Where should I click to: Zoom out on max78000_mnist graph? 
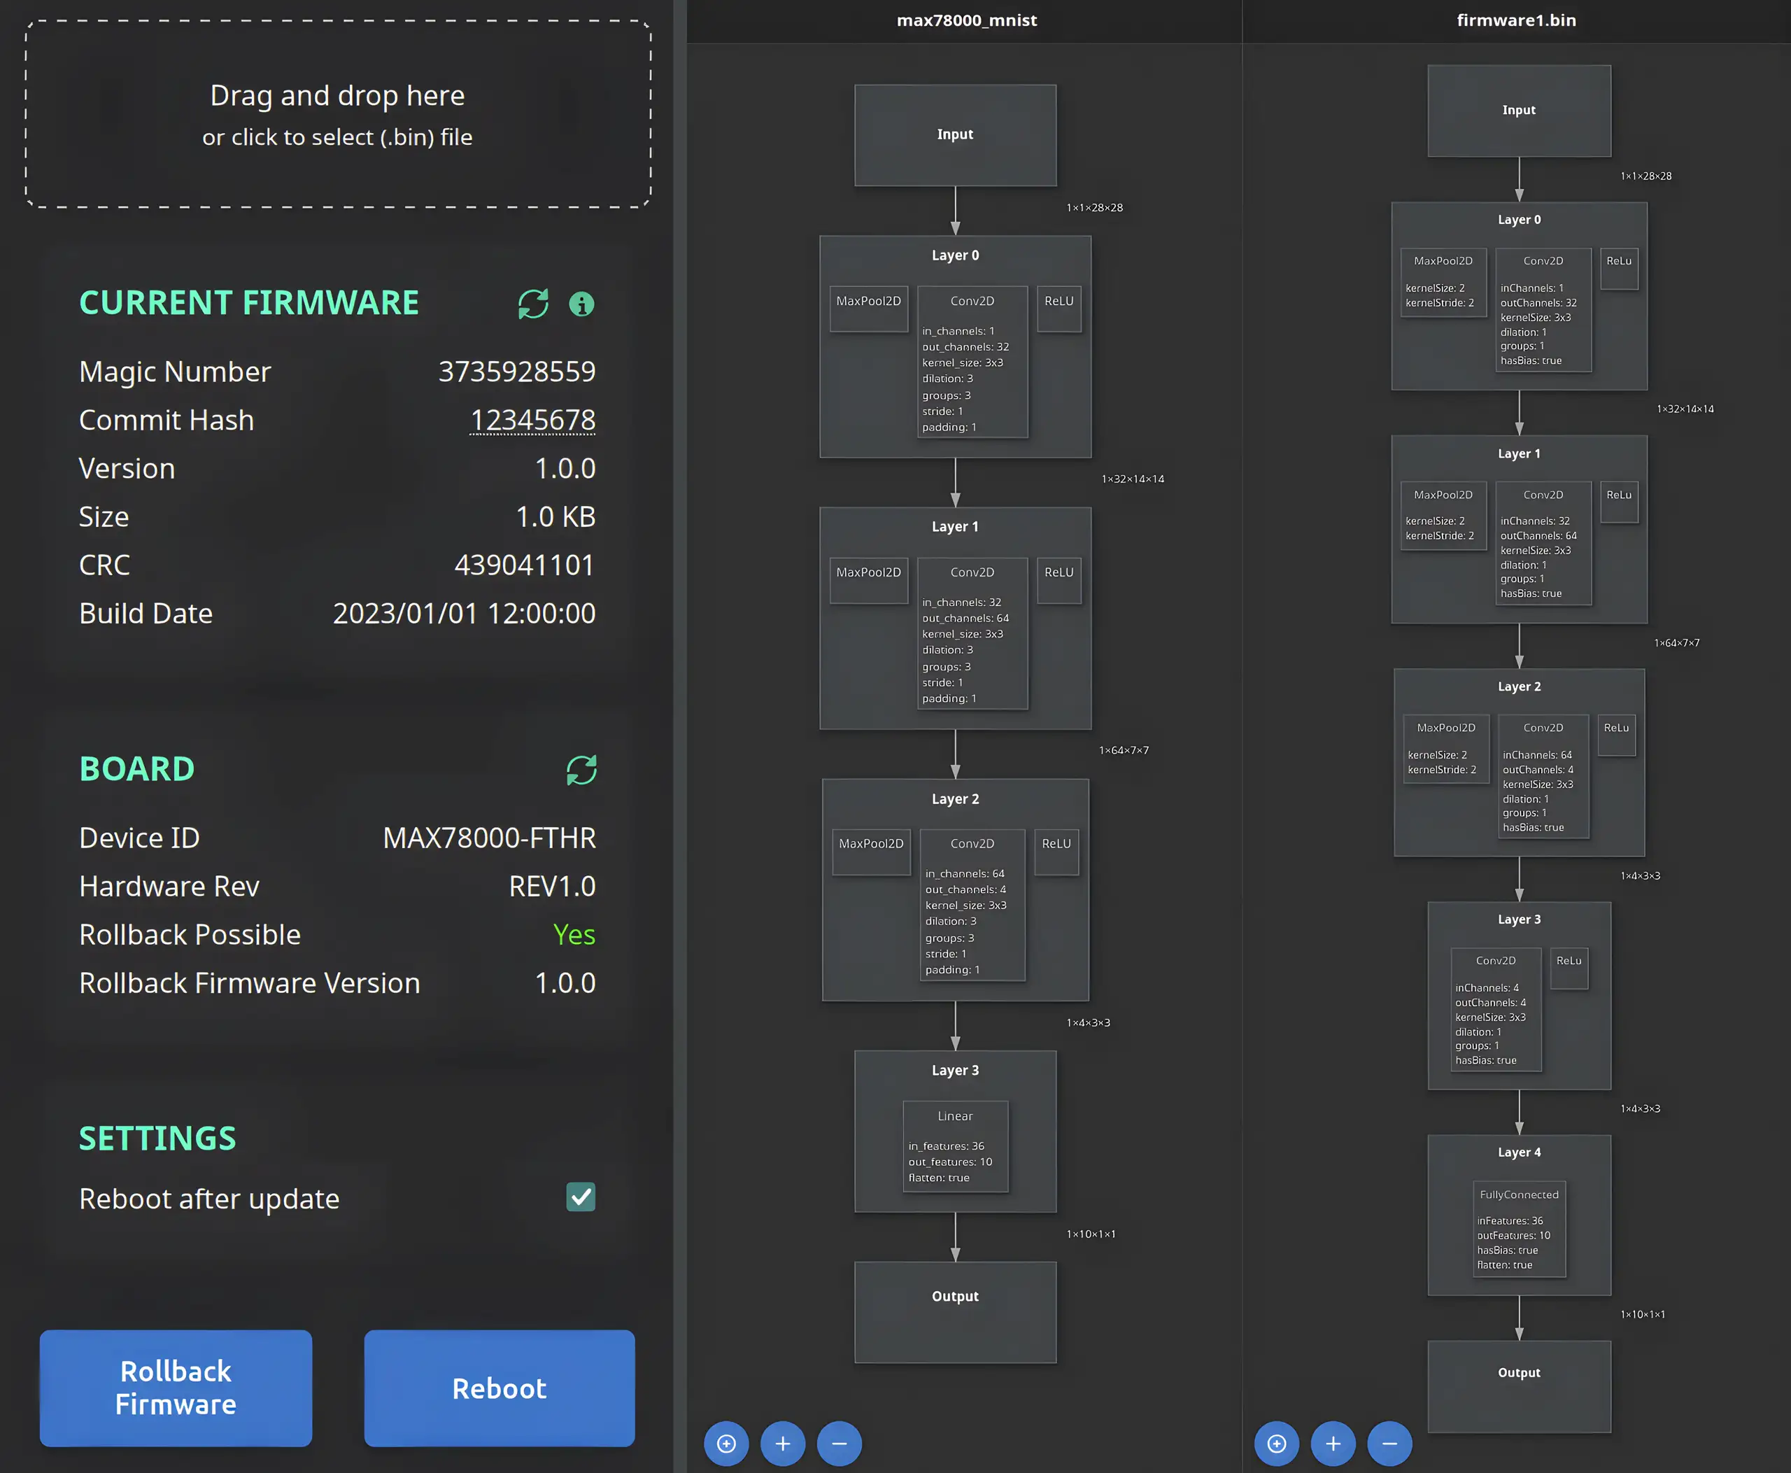point(839,1444)
